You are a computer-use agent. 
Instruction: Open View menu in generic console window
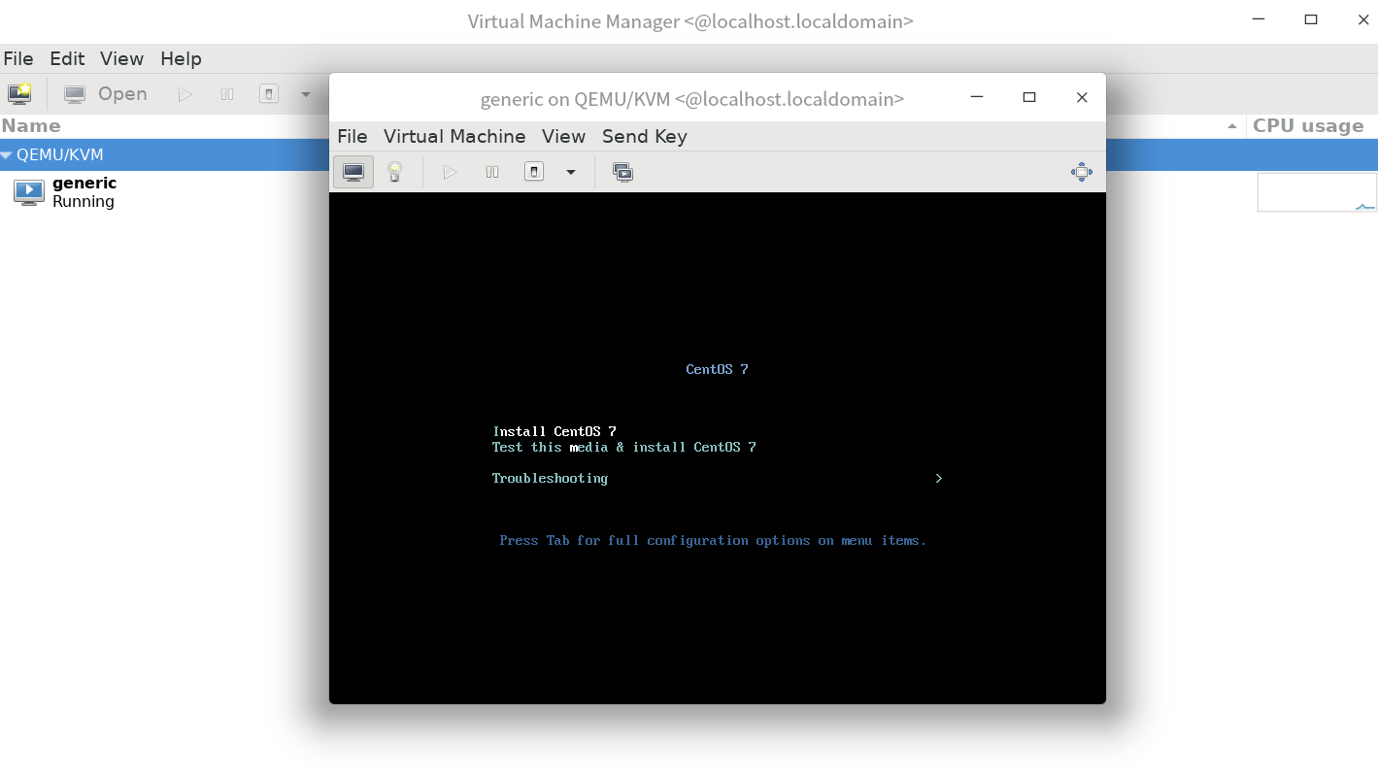point(563,136)
